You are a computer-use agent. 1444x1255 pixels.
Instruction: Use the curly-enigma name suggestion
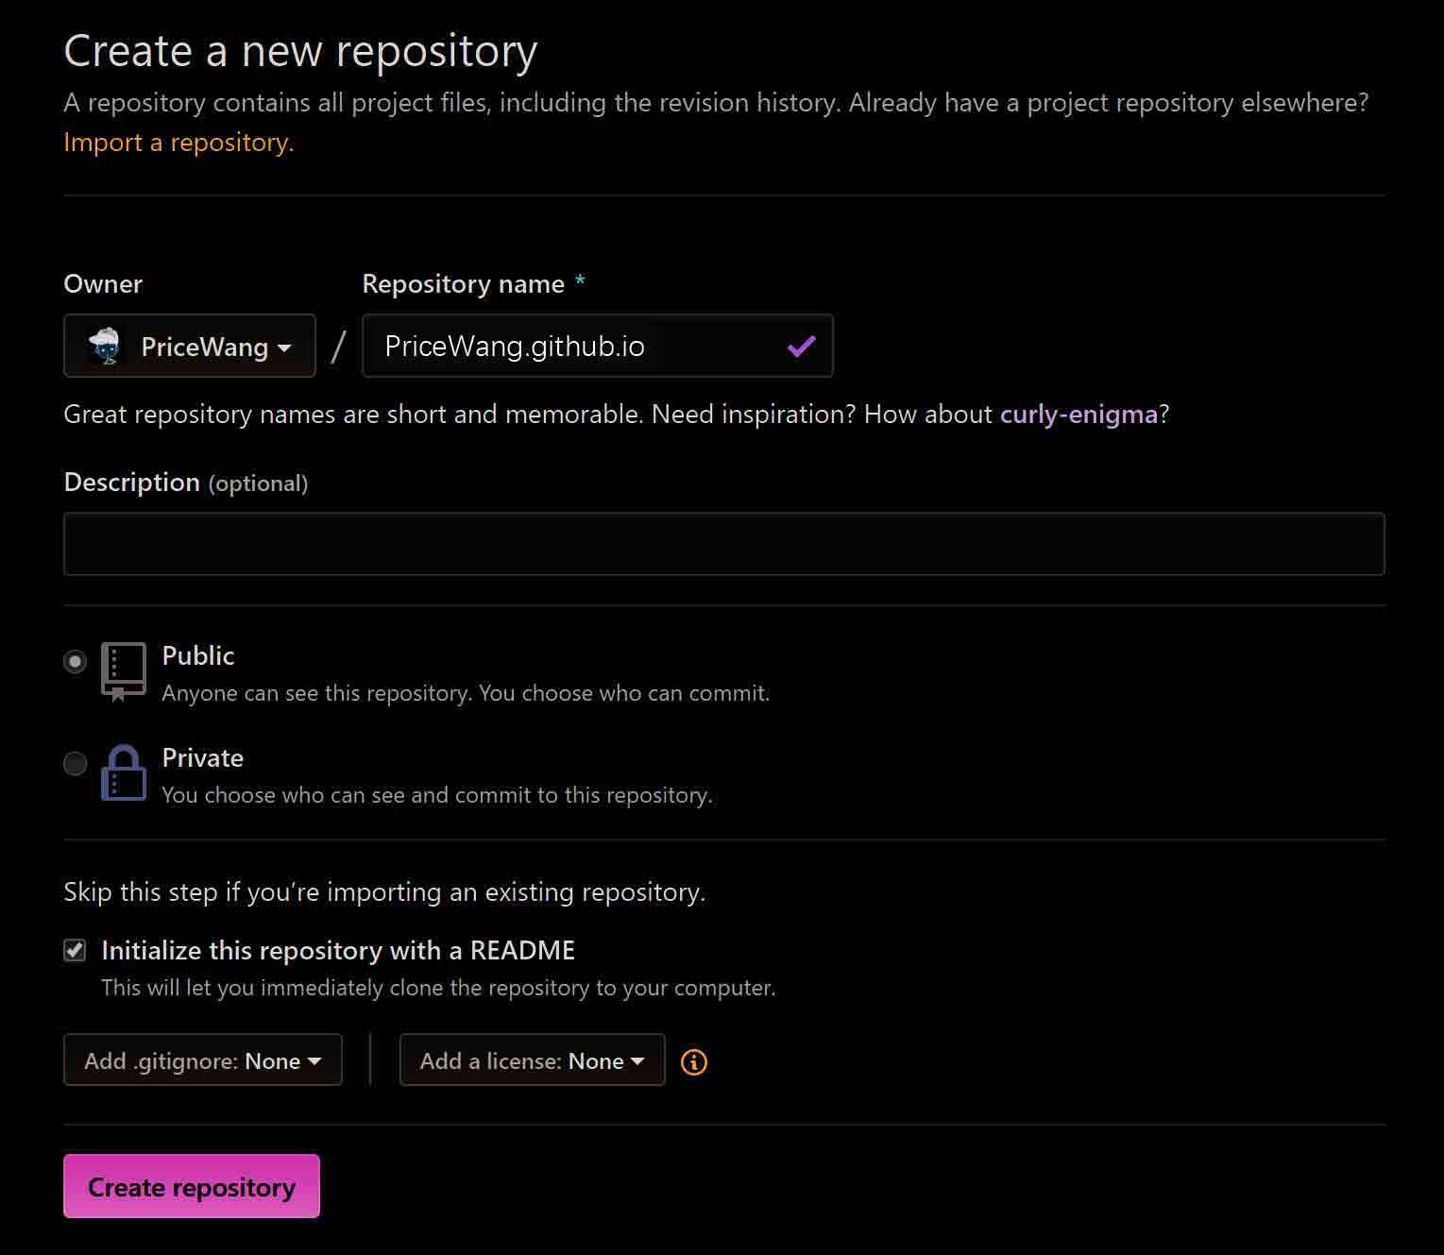click(1079, 415)
